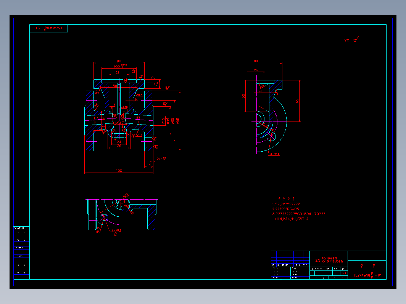Select the 4-ø14 hole callout
406x304 pixels.
[x=275, y=154]
